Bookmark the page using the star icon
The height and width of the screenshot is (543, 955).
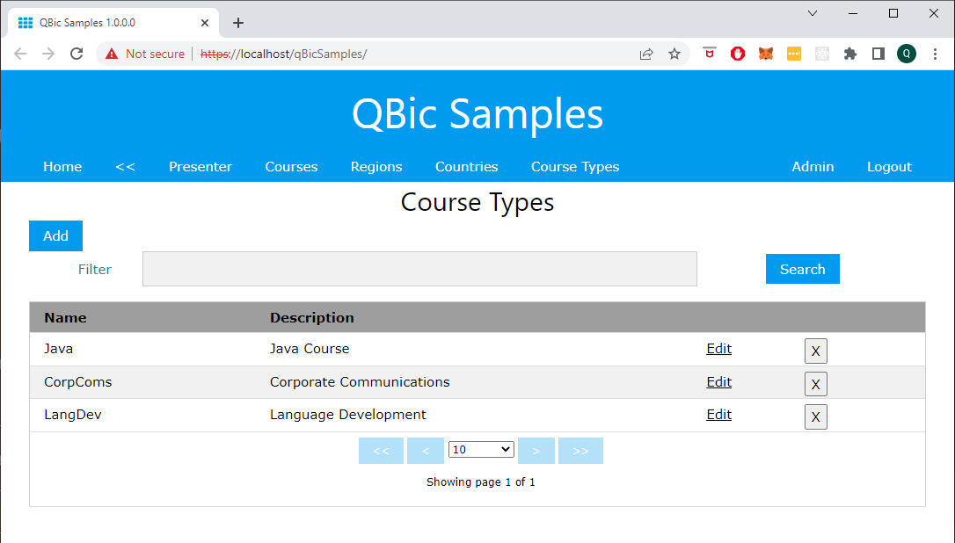click(674, 54)
